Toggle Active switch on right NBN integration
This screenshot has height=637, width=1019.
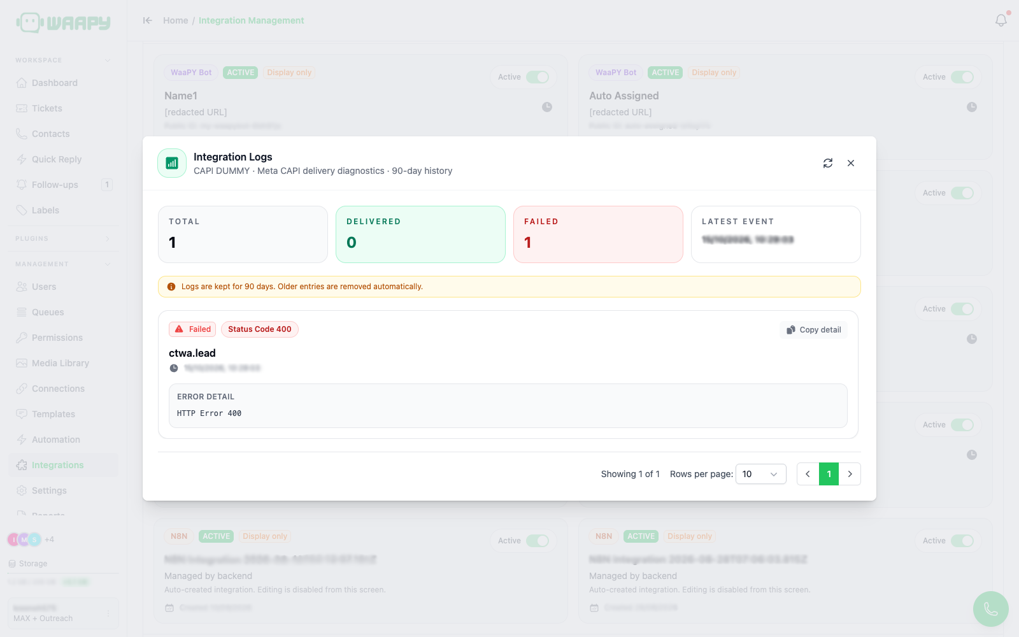coord(962,541)
